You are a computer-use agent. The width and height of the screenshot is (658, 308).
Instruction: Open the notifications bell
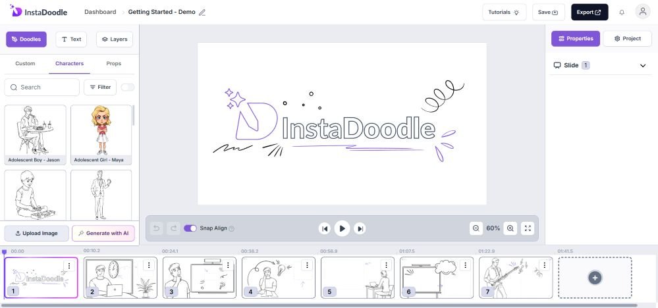(x=622, y=12)
